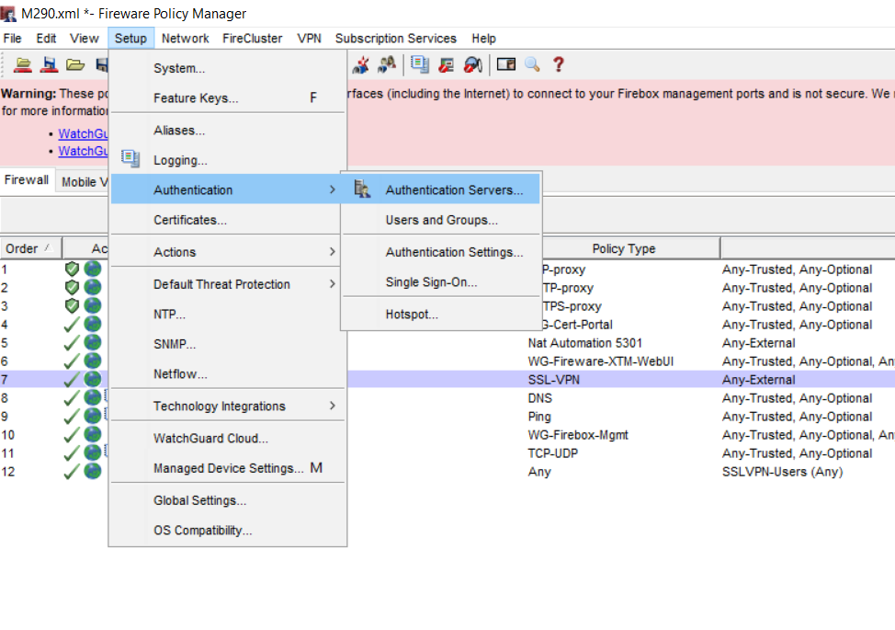895x630 pixels.
Task: Click the green shield icon in row 3
Action: coord(72,305)
